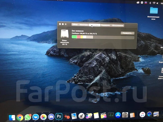Minimize the storage info window
This screenshot has width=163, height=122.
tap(63, 24)
